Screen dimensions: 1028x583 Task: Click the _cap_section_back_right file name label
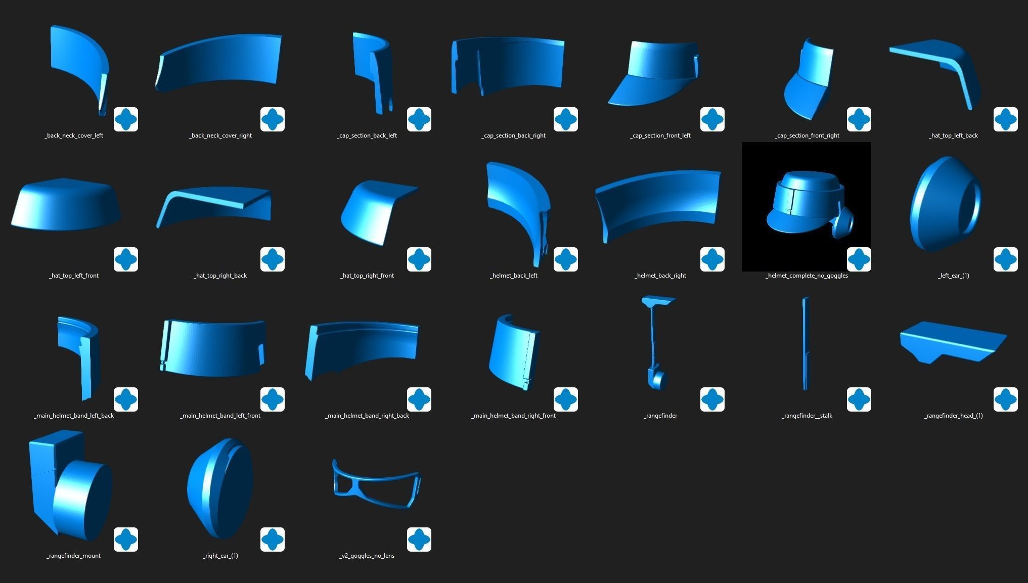point(513,136)
